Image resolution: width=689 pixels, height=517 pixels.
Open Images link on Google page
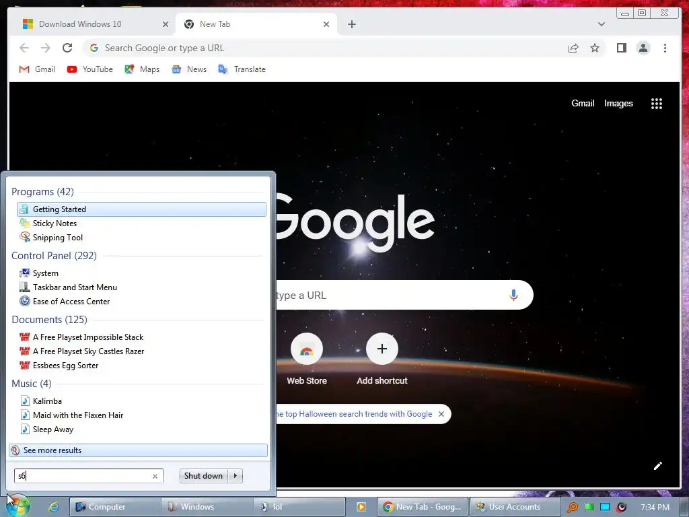click(618, 103)
